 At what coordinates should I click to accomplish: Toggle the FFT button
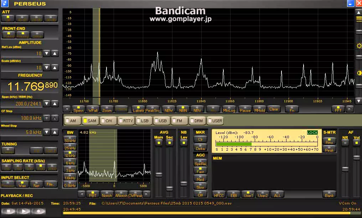[x=338, y=109]
